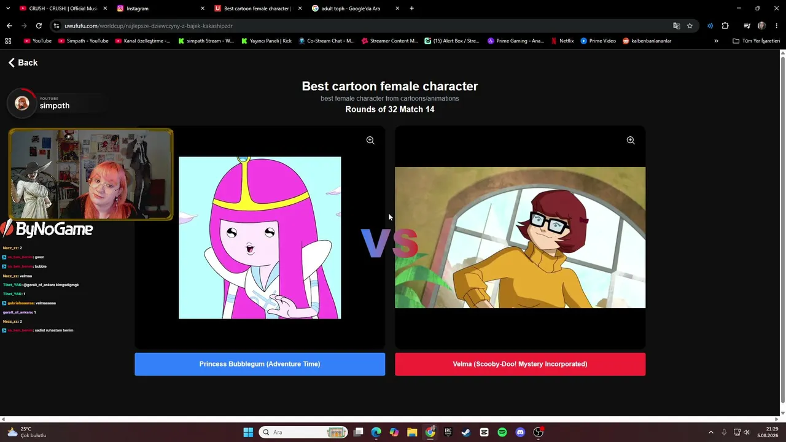
Task: Show more bookmarks with the chevron
Action: (716, 41)
